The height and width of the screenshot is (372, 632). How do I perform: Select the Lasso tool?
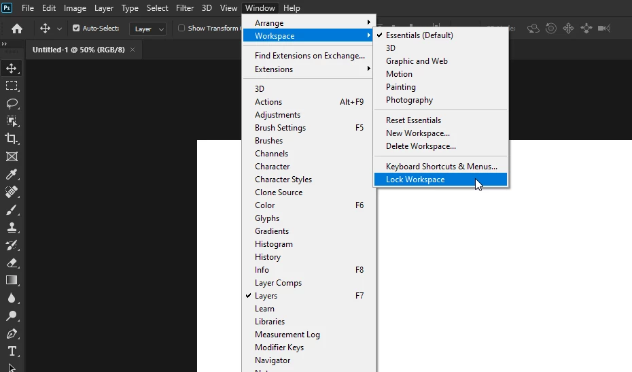tap(12, 103)
